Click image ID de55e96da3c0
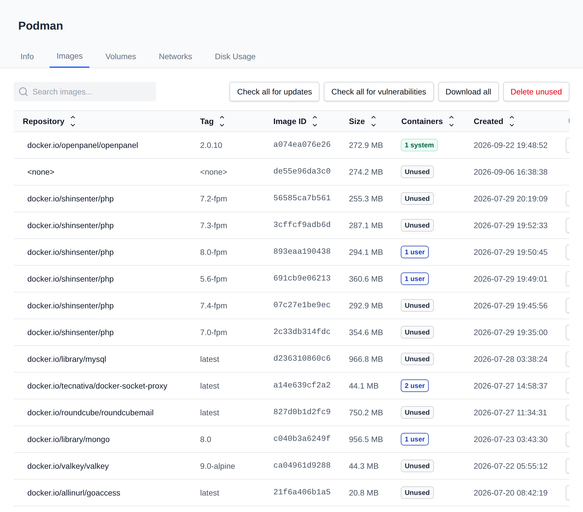This screenshot has width=583, height=512. [x=302, y=171]
